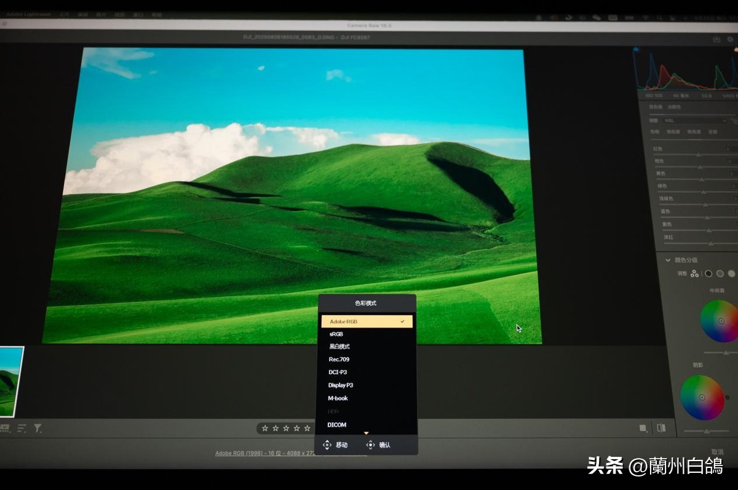Open Camera Raw settings gear icon
Screen dimensions: 738x490
pyautogui.click(x=729, y=39)
